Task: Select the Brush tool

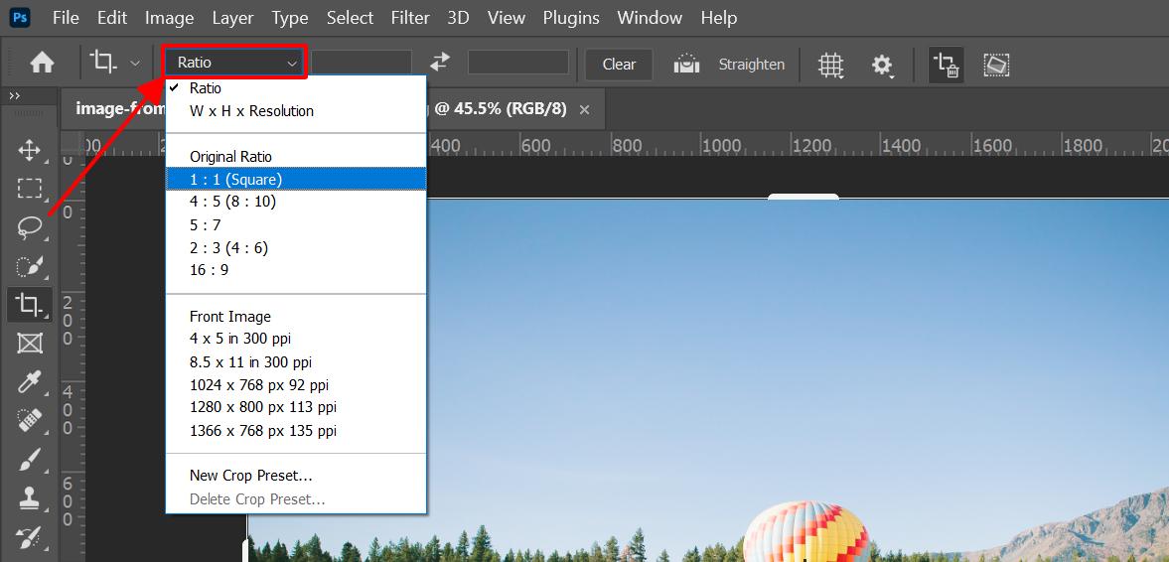Action: pyautogui.click(x=29, y=459)
